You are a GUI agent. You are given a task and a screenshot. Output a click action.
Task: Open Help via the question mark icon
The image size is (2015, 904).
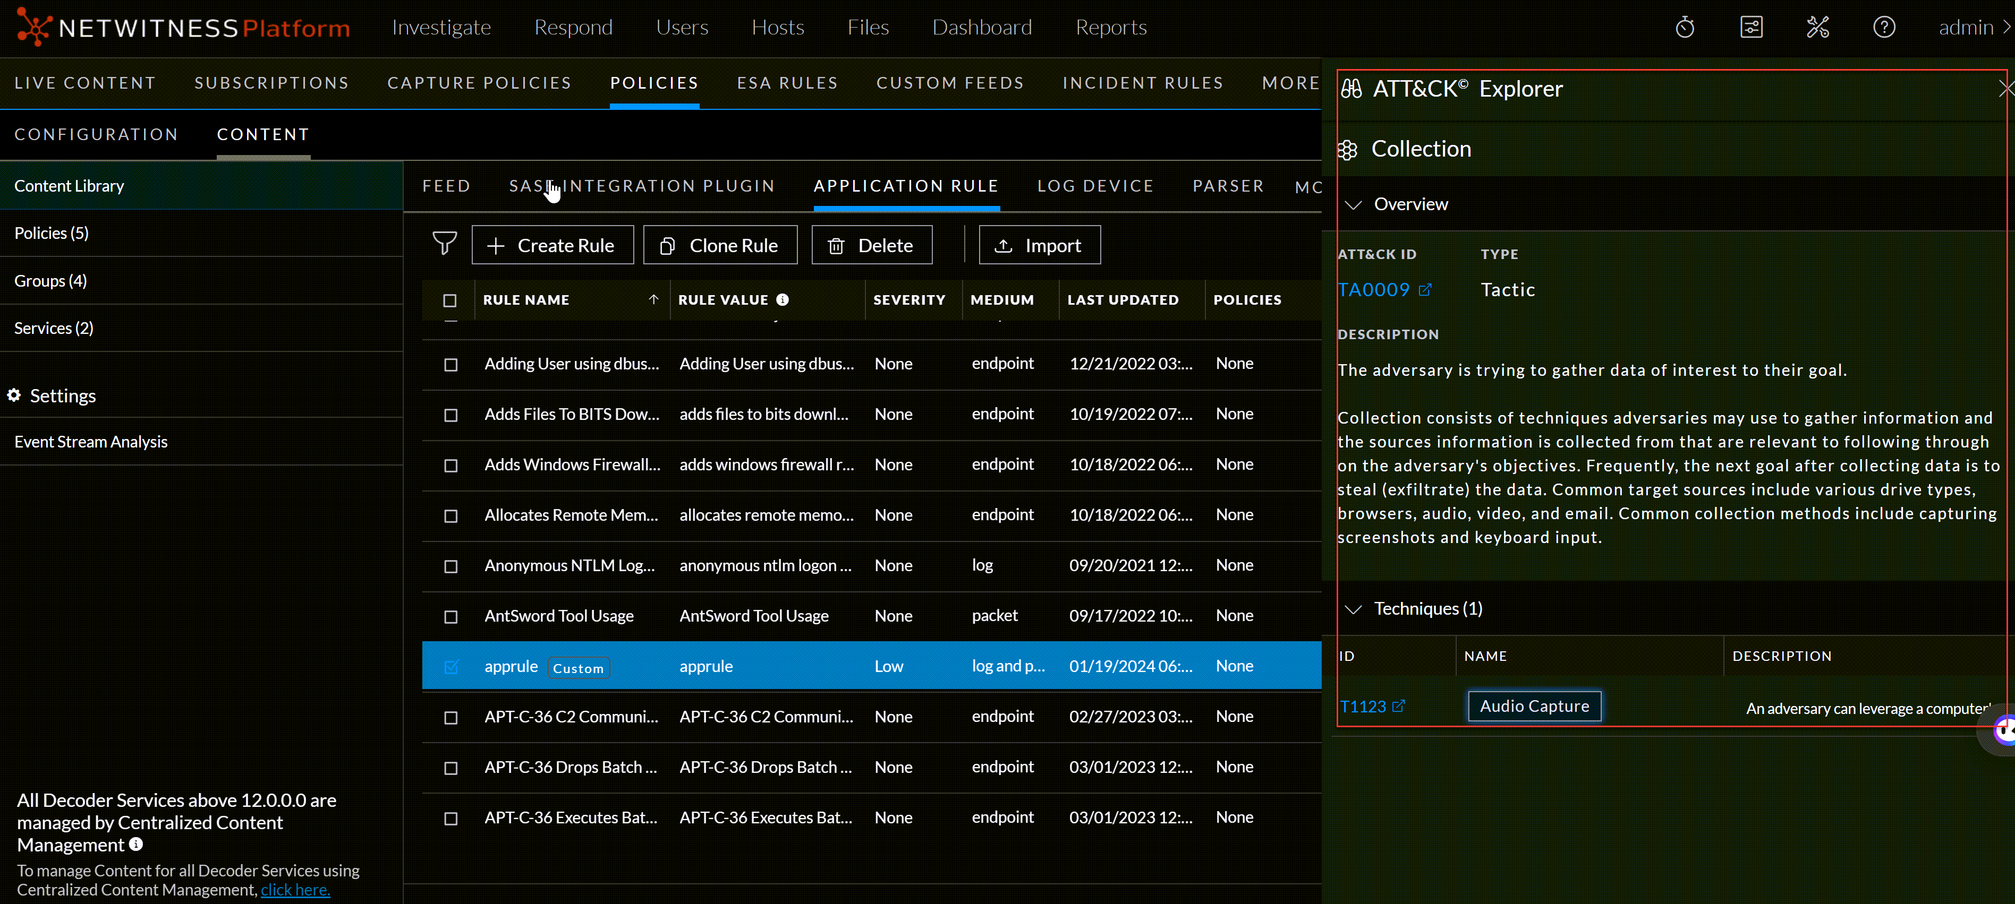point(1884,28)
